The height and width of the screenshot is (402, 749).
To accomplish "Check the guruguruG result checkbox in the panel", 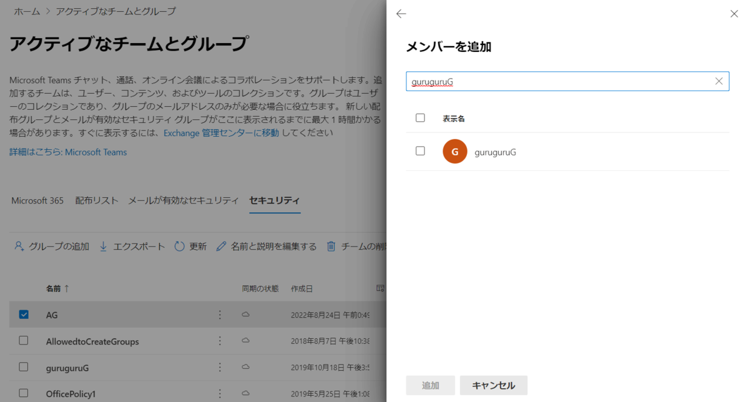I will [x=420, y=151].
